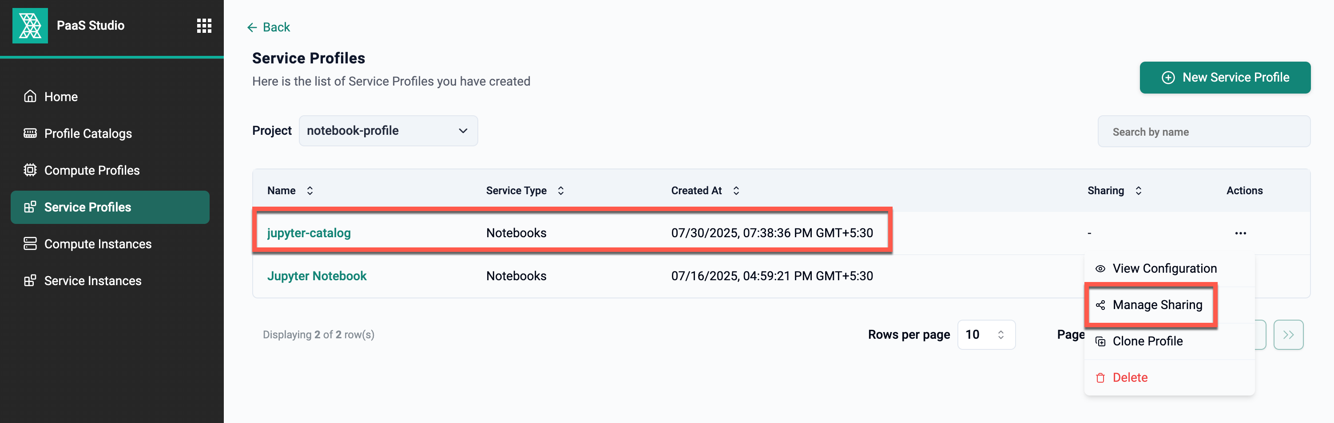Click the Search by name field
The width and height of the screenshot is (1334, 423).
[x=1204, y=131]
